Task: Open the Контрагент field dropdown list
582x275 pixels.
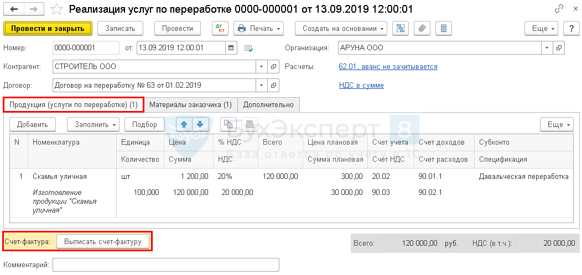Action: tap(261, 67)
